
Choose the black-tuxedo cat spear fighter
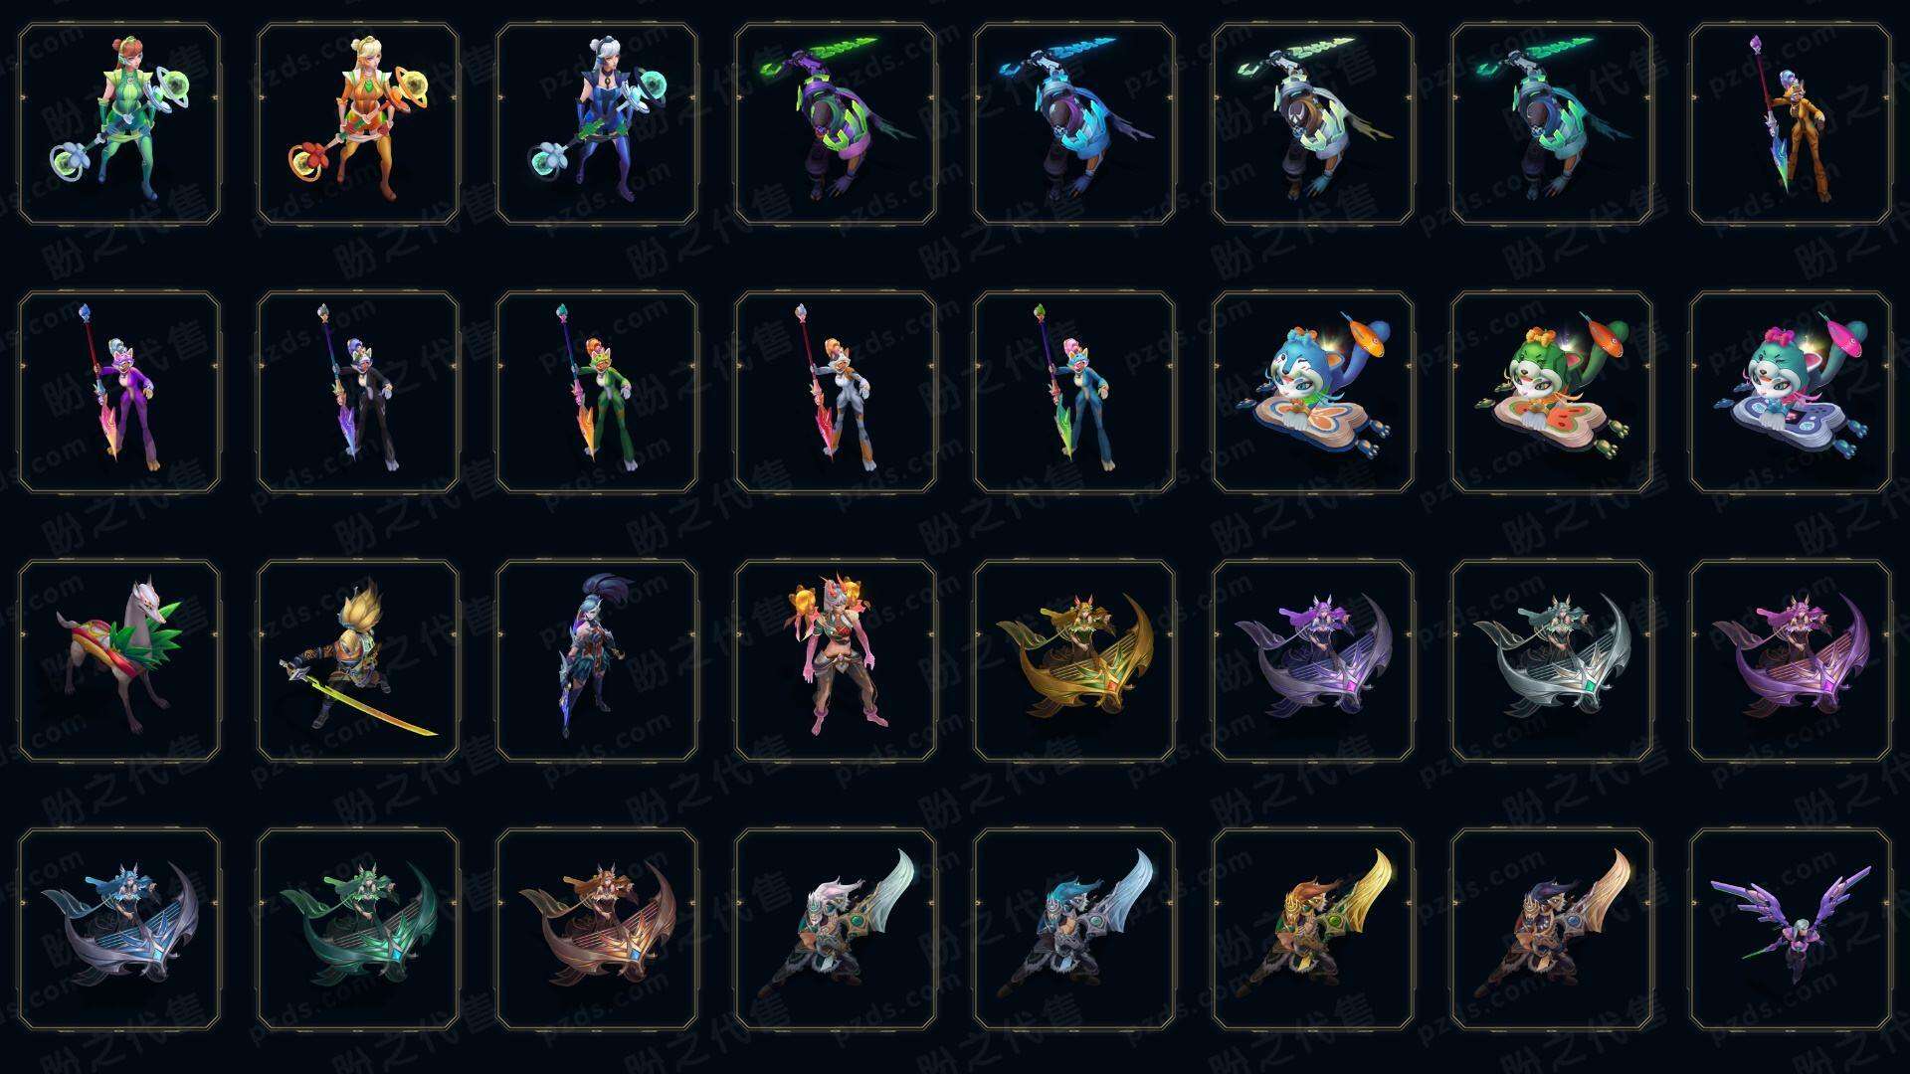coord(358,392)
